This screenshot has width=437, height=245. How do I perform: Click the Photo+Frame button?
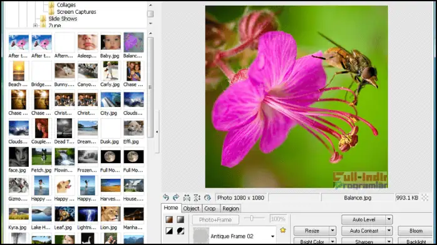(215, 220)
